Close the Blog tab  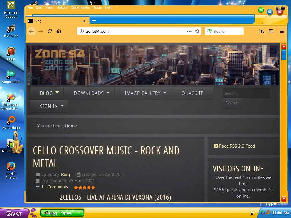(x=84, y=21)
